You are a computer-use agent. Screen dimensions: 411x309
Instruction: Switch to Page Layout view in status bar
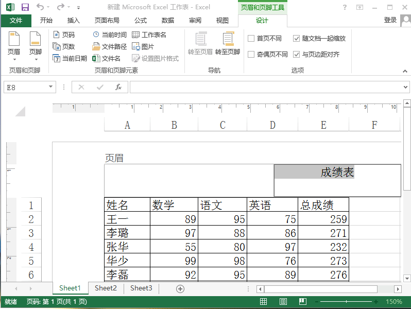[x=283, y=302]
